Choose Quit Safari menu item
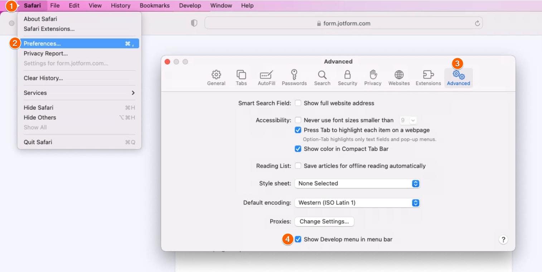Image resolution: width=542 pixels, height=272 pixels. (79, 142)
